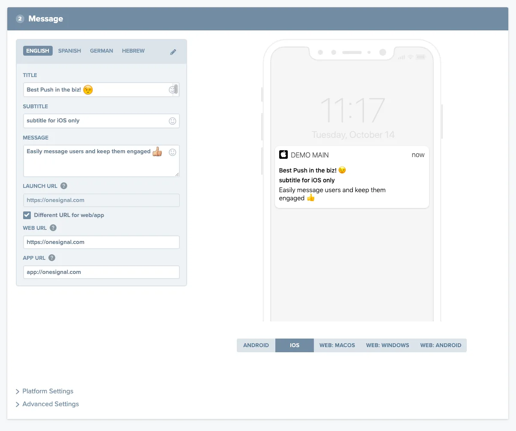Open the emoji picker for the Subtitle field
Image resolution: width=516 pixels, height=431 pixels.
coord(173,121)
